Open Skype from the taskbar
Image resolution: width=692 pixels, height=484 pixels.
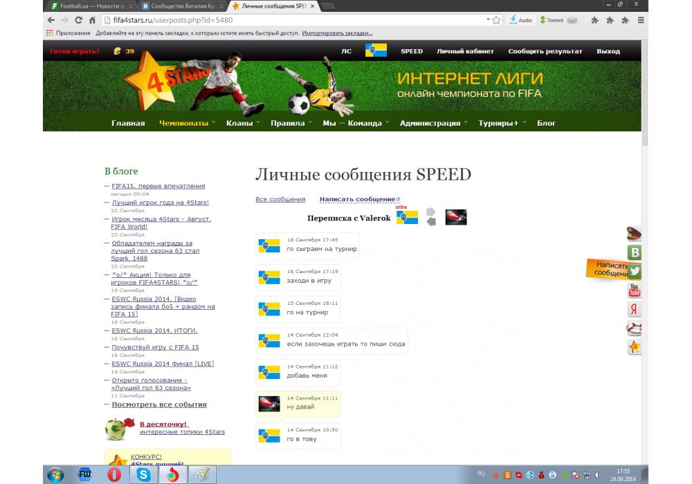pos(144,474)
